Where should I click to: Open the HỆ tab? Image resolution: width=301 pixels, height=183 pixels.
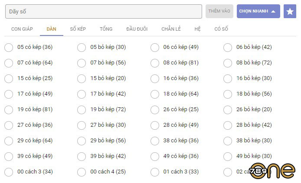197,29
